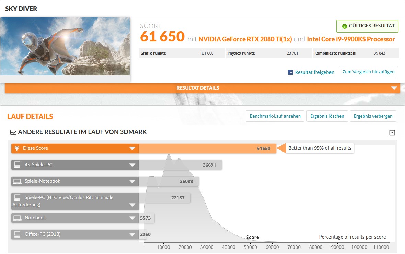Image resolution: width=405 pixels, height=254 pixels.
Task: Click the trophy icon beside Diese Score
Action: coord(17,148)
